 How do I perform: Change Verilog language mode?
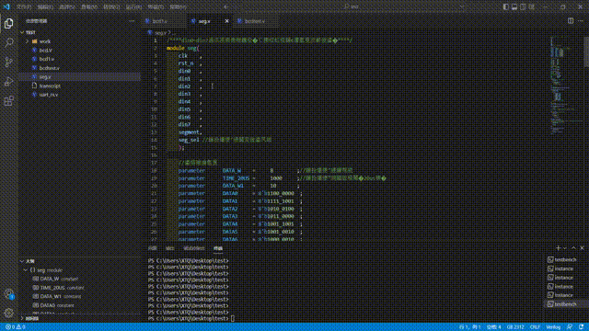(553, 327)
